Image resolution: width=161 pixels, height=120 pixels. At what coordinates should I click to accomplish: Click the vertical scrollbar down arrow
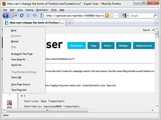click(x=157, y=106)
